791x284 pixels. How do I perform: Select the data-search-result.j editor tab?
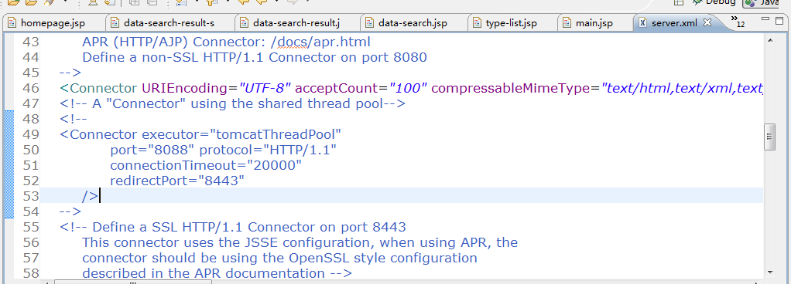pos(296,23)
